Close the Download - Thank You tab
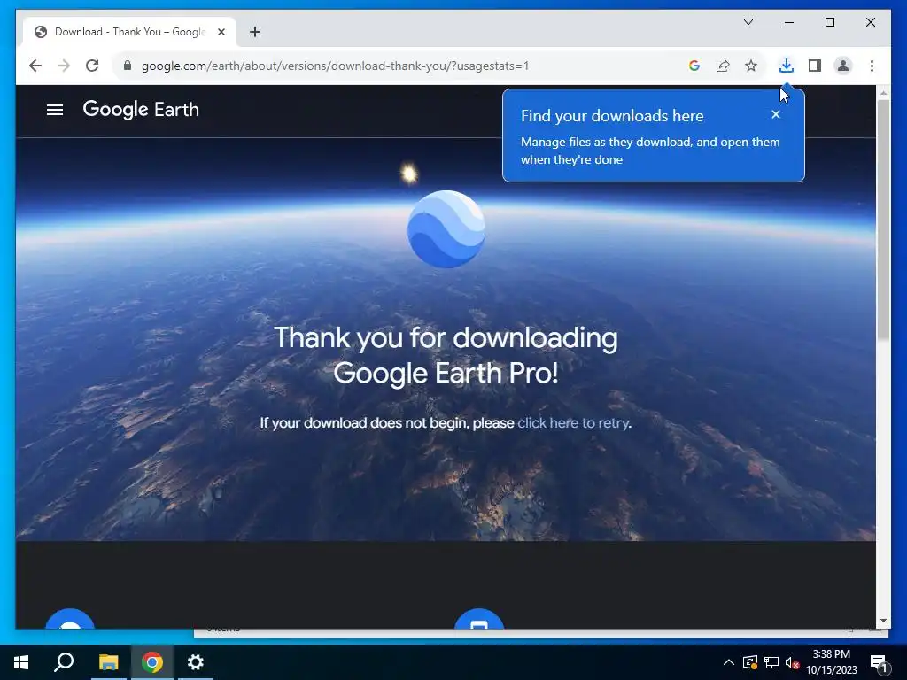Screen dimensions: 907x680 221,32
